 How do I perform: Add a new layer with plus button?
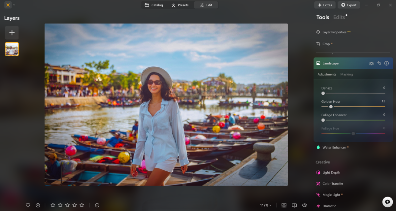[x=12, y=33]
